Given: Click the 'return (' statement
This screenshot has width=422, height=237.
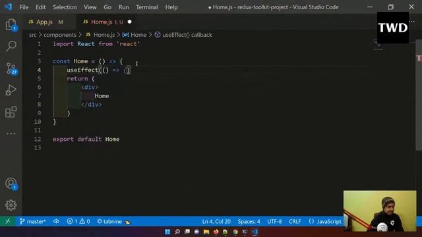Looking at the screenshot, I should tap(80, 78).
